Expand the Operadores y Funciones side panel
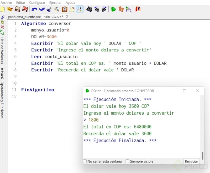The image size is (210, 173). click(2, 100)
